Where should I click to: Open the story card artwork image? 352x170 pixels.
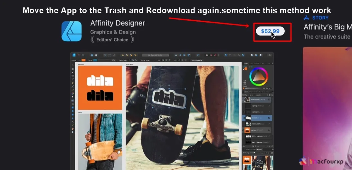[x=327, y=108]
